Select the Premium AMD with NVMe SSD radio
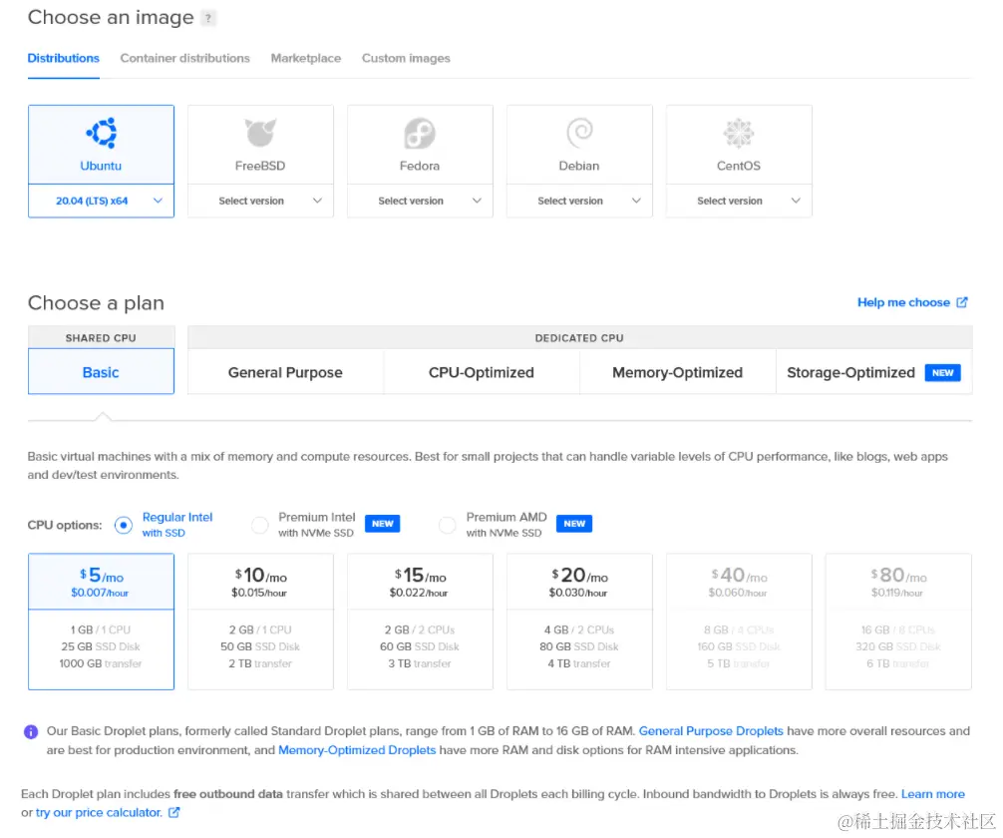The image size is (1003, 838). pos(447,526)
